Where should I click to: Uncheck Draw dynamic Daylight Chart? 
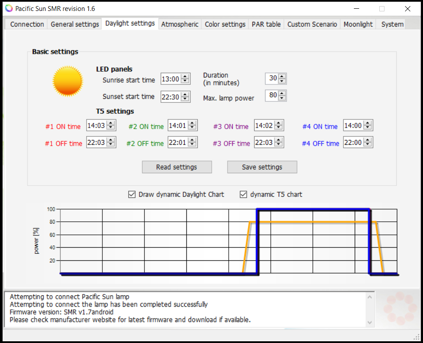[x=132, y=194]
